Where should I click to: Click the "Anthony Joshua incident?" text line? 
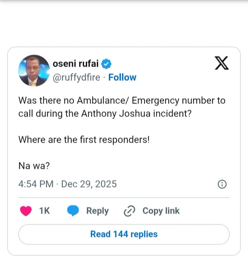pyautogui.click(x=105, y=114)
